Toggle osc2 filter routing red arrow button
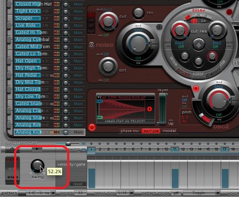Viewport: 239px width, 197px height. pos(196,88)
